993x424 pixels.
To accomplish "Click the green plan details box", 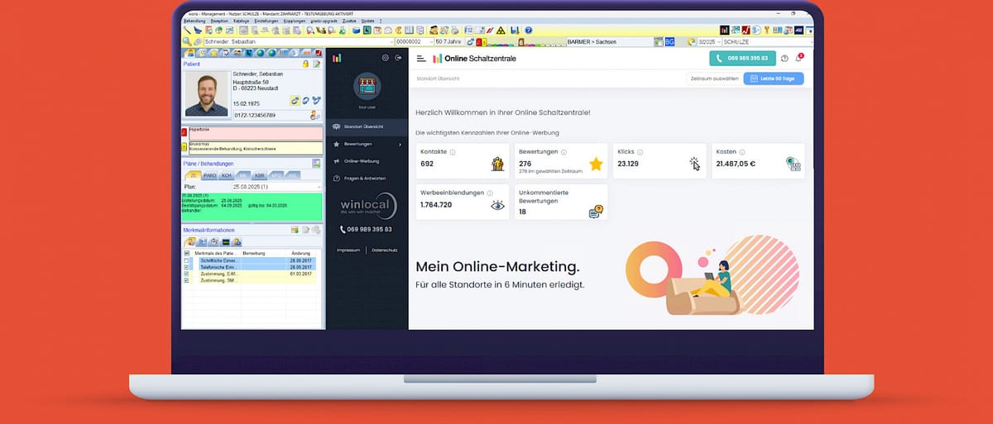I will [252, 207].
